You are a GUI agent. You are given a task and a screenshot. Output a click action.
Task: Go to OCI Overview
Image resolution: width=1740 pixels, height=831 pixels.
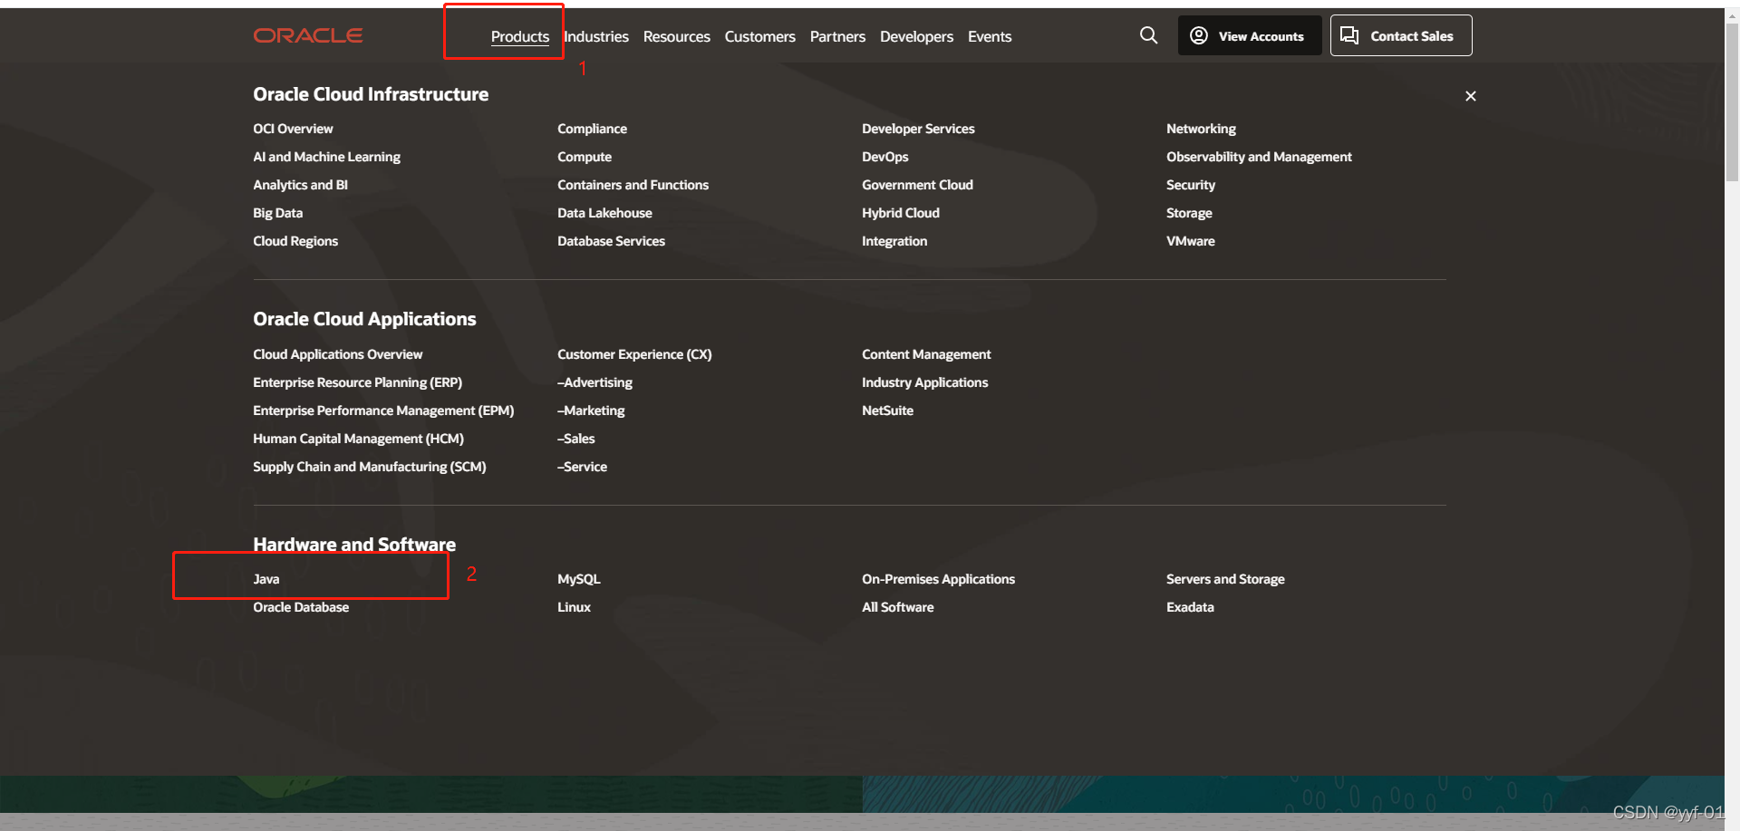[293, 129]
